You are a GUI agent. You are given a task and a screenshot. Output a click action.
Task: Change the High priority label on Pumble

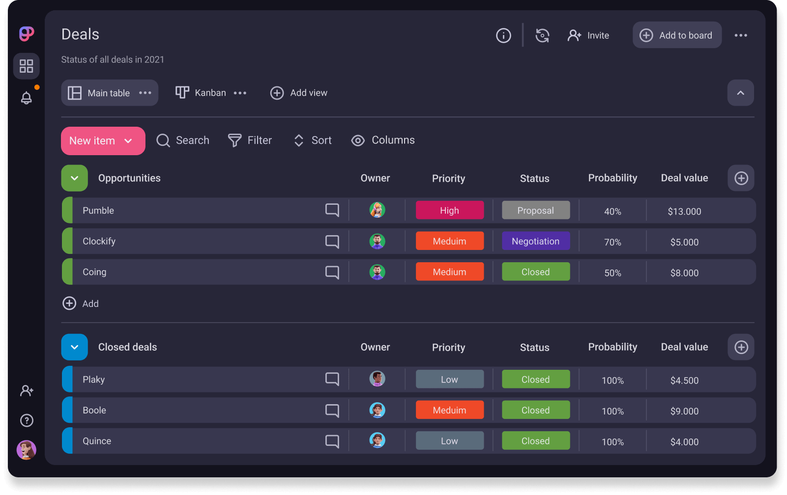point(449,210)
